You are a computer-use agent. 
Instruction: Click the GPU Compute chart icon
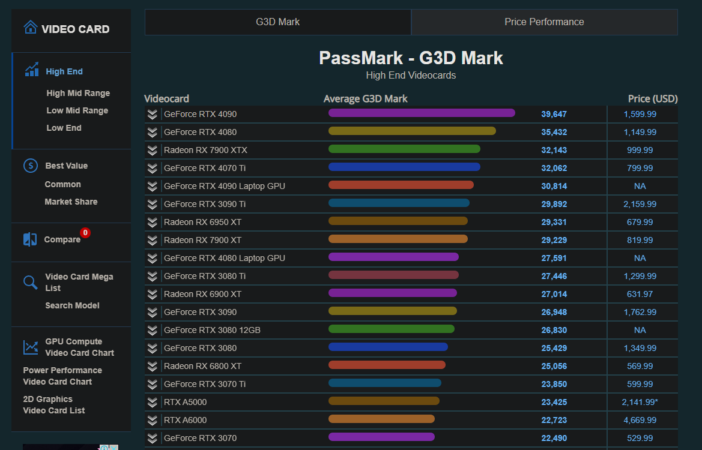[x=31, y=347]
